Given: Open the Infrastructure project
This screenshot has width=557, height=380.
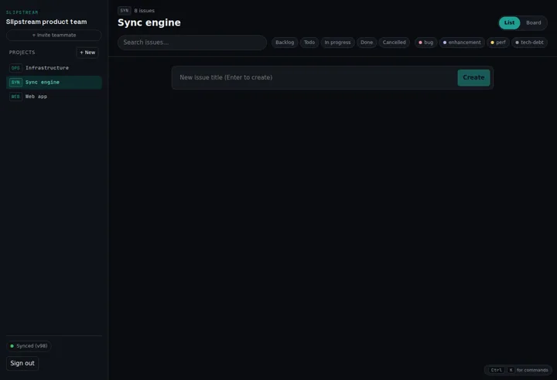Looking at the screenshot, I should pyautogui.click(x=54, y=68).
